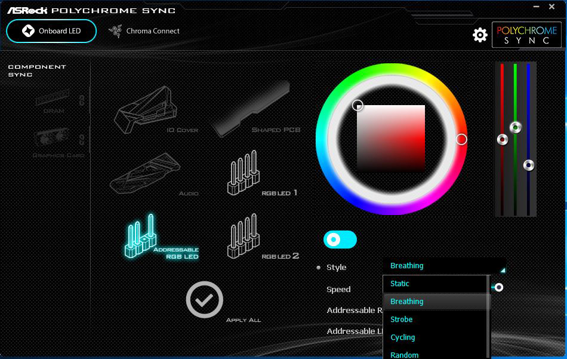The image size is (567, 359).
Task: Click the style list scrollbar
Action: coord(489,317)
